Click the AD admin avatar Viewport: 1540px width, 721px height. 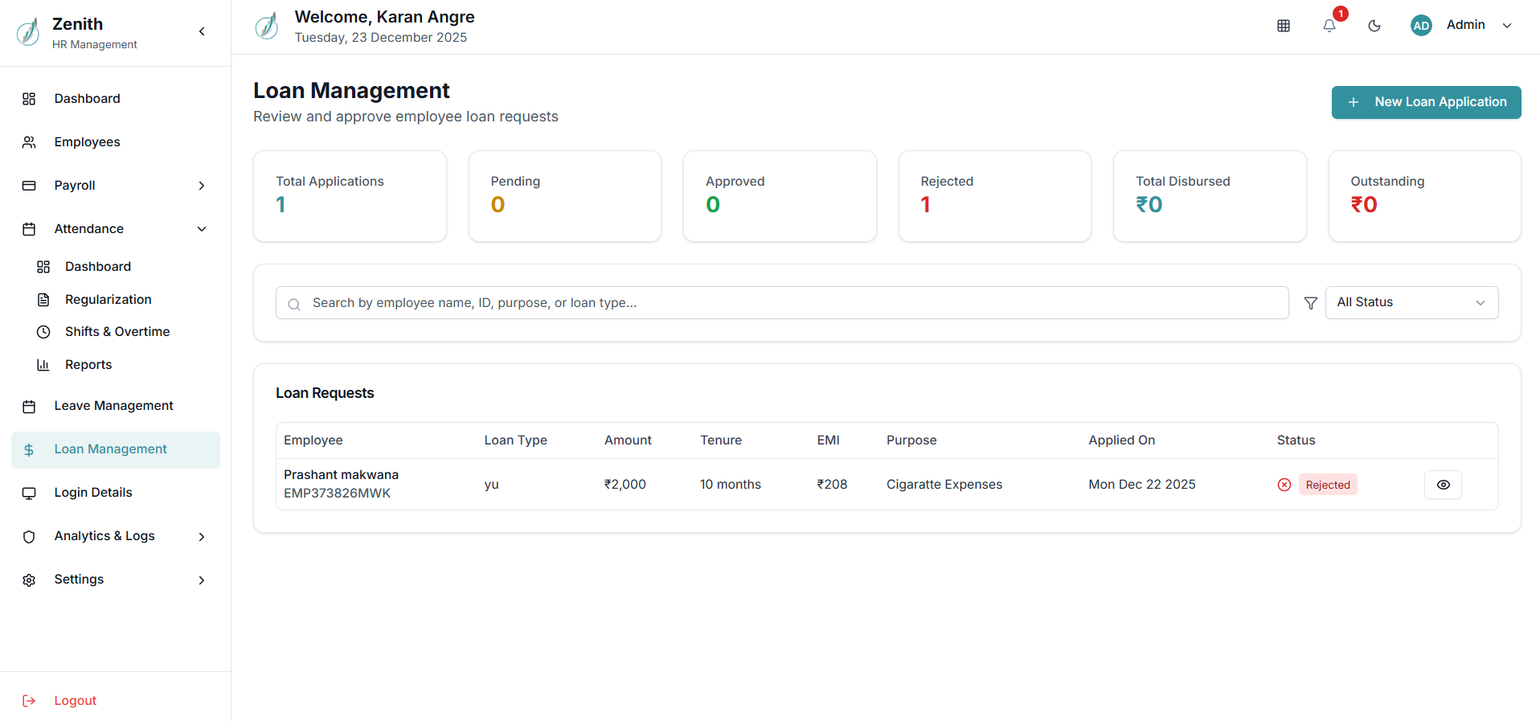coord(1421,26)
